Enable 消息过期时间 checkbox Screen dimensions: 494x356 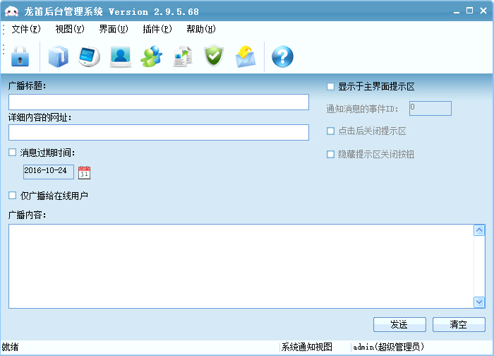(x=12, y=153)
